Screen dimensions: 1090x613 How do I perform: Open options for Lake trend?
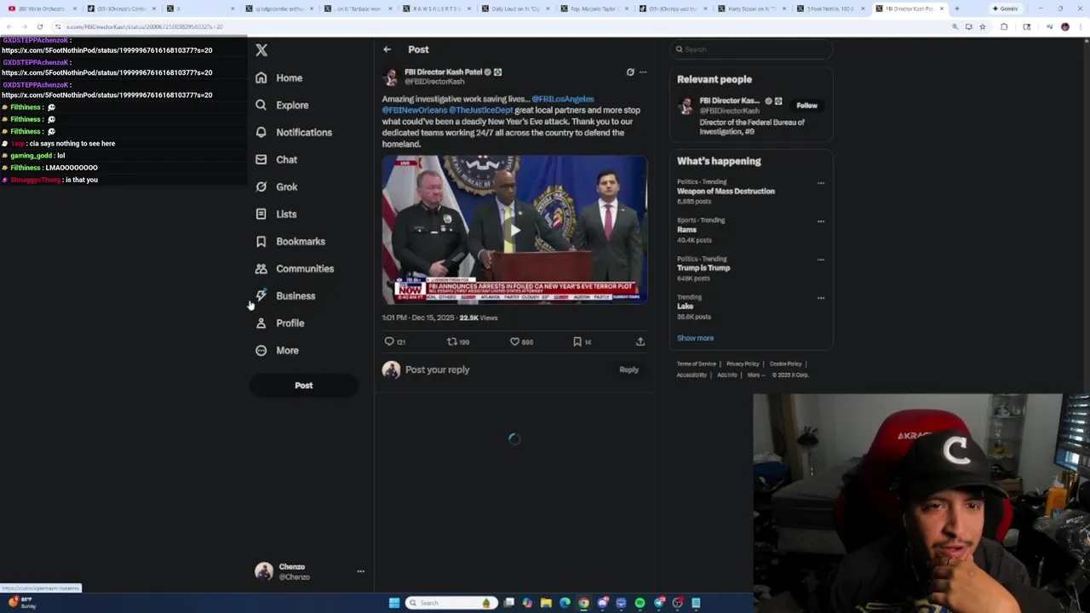pos(821,298)
